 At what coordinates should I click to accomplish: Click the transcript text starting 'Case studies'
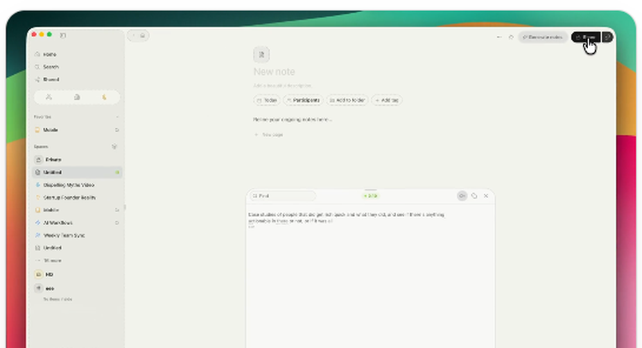click(346, 217)
